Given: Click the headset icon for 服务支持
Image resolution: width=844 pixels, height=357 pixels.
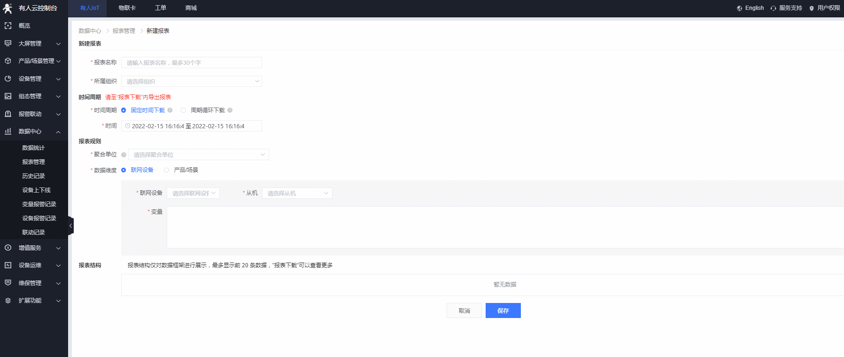Looking at the screenshot, I should click(773, 8).
